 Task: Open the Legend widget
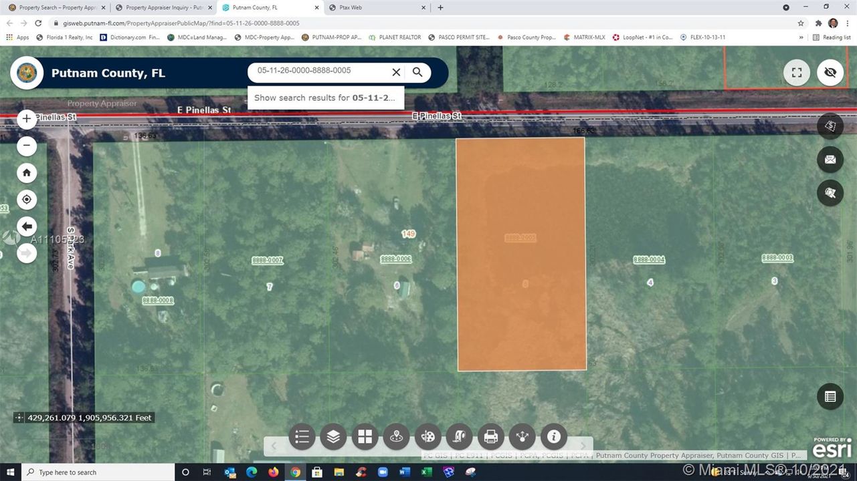point(302,437)
